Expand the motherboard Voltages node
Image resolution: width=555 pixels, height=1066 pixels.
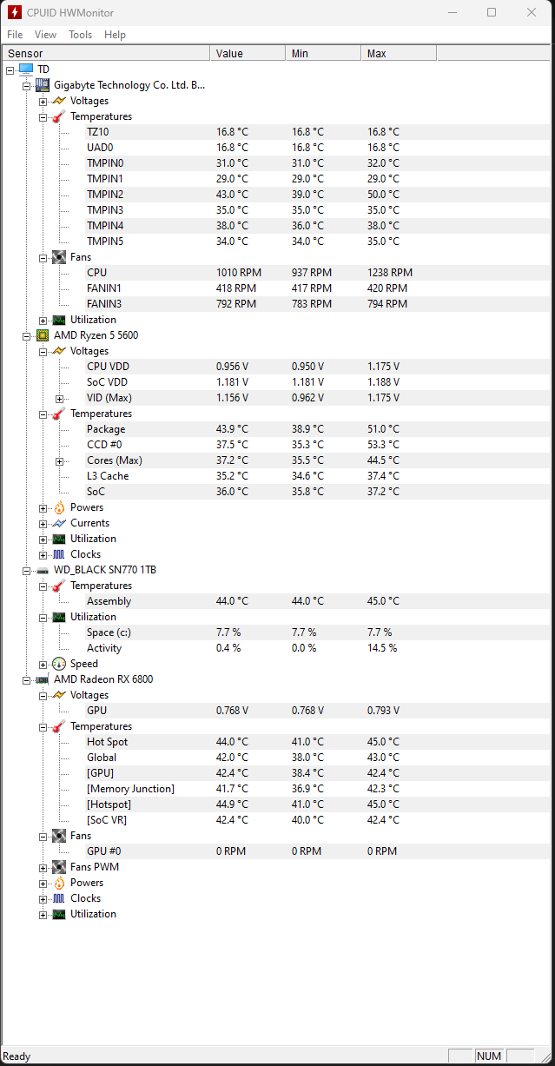click(43, 101)
